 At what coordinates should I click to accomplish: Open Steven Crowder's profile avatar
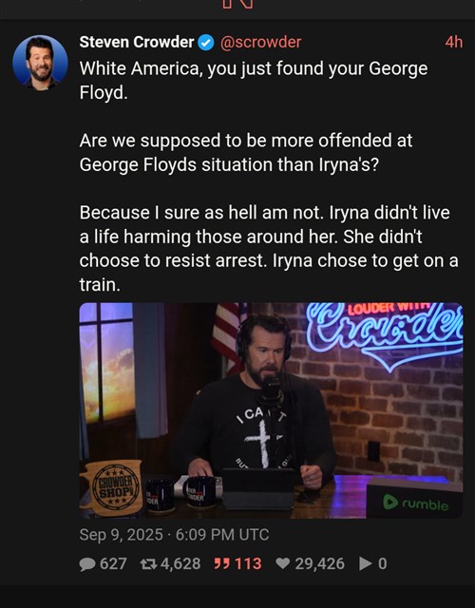[x=40, y=63]
